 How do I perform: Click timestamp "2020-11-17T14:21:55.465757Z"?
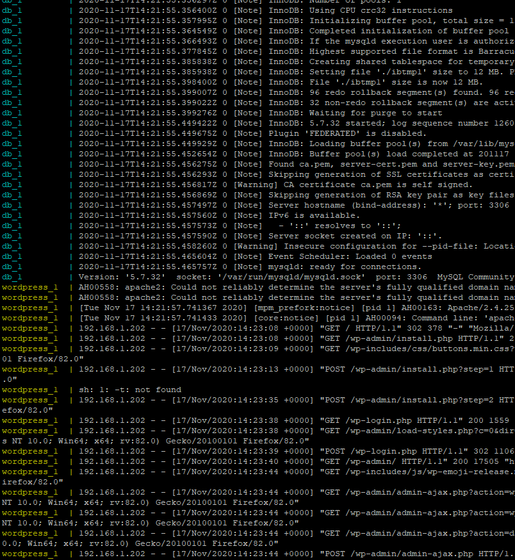coord(148,267)
